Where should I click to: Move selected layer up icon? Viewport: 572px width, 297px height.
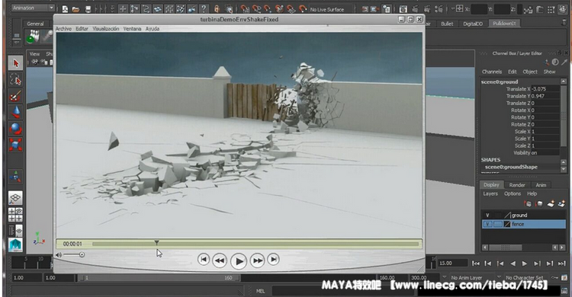528,203
